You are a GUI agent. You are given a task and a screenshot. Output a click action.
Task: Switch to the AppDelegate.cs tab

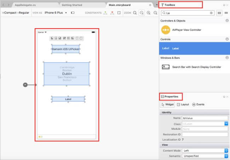(x=25, y=5)
